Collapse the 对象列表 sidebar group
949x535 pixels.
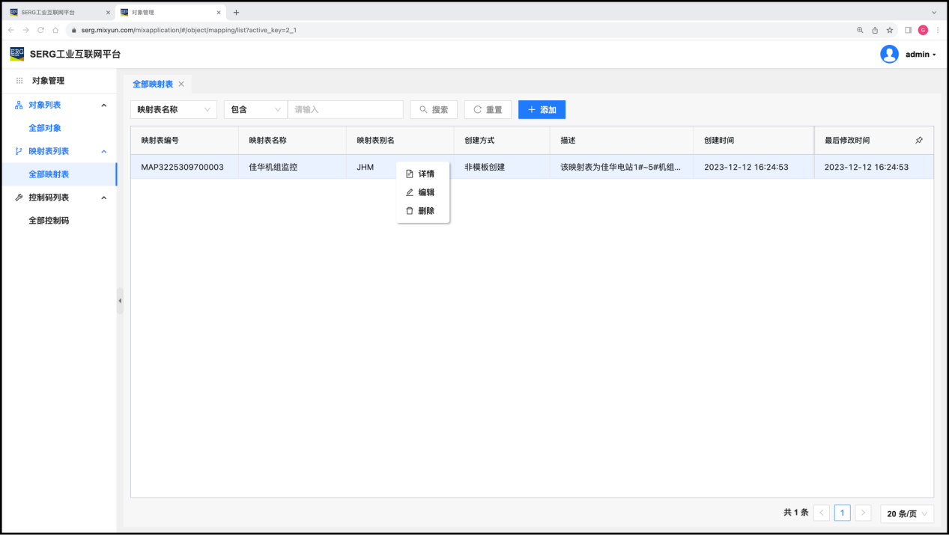[x=103, y=106]
